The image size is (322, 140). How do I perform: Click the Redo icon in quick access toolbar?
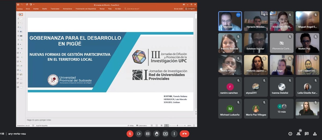pos(27,4)
